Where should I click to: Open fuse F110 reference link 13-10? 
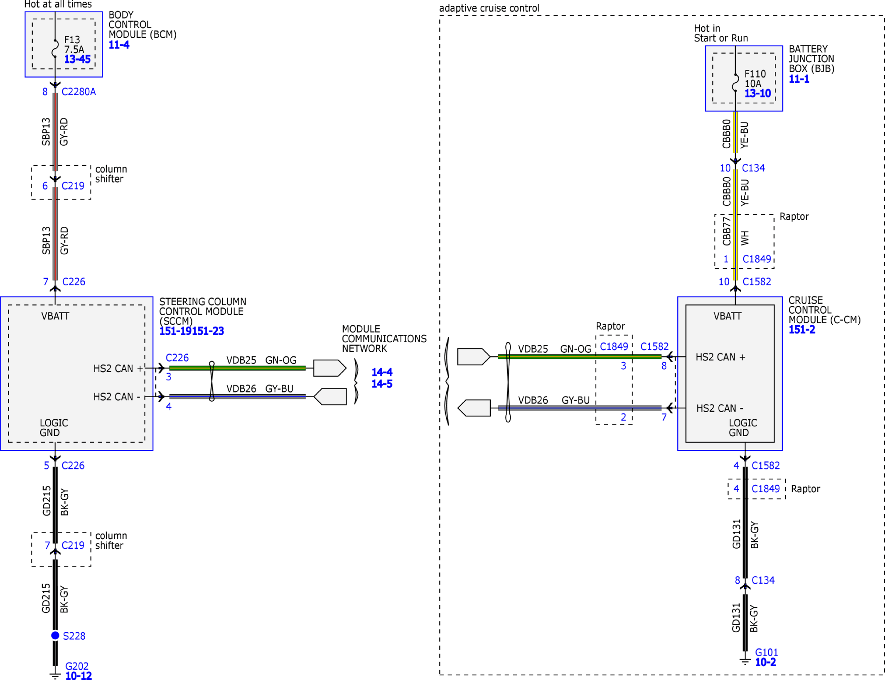[757, 93]
